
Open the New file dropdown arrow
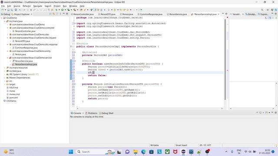coord(5,10)
